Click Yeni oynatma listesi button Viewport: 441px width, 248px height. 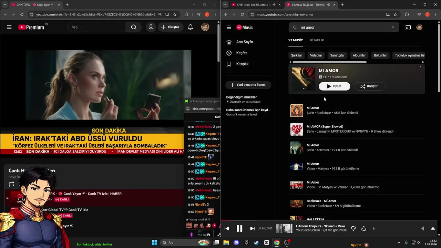(248, 85)
